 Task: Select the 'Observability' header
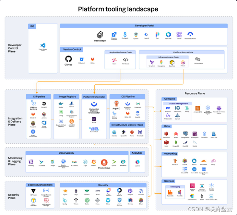(66, 153)
